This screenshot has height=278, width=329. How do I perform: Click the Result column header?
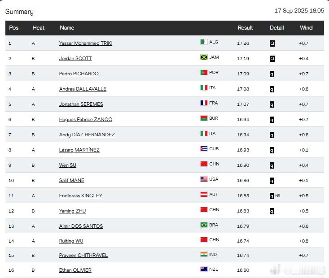(x=245, y=28)
